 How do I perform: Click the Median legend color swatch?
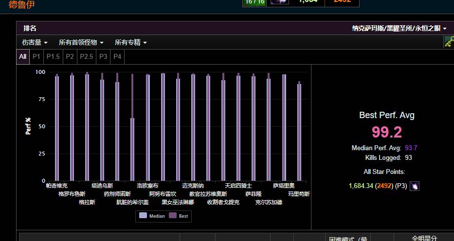[143, 216]
